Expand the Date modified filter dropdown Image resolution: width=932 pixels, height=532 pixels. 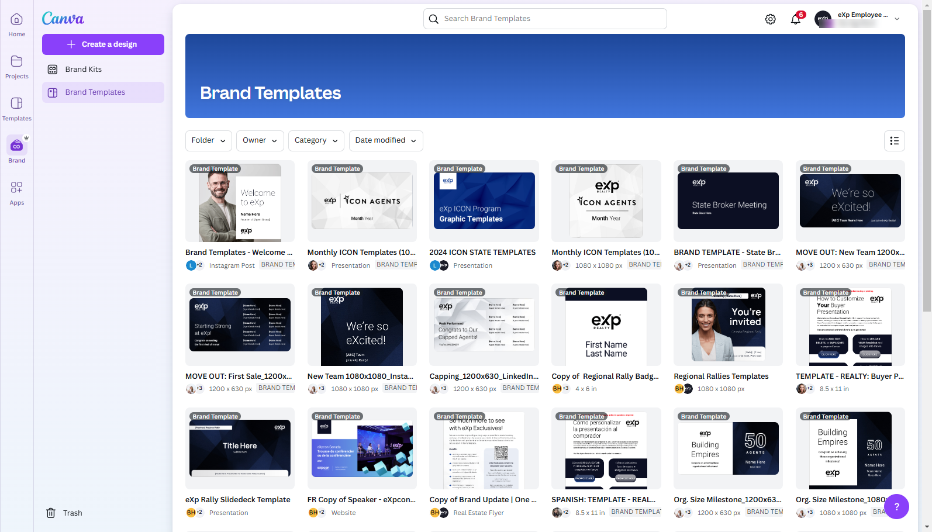pyautogui.click(x=386, y=141)
